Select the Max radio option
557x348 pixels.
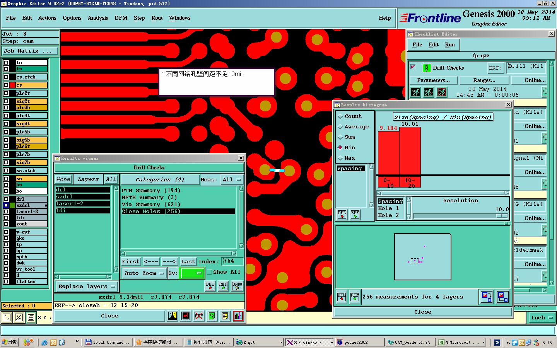[x=340, y=158]
